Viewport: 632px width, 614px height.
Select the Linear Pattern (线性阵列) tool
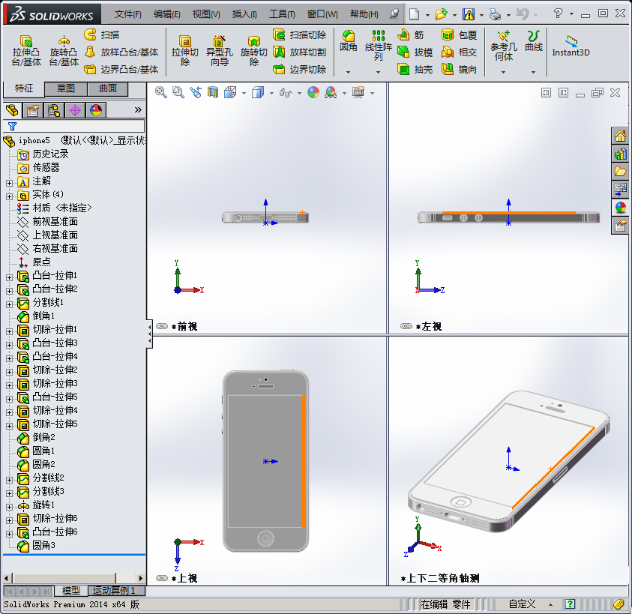pos(378,45)
